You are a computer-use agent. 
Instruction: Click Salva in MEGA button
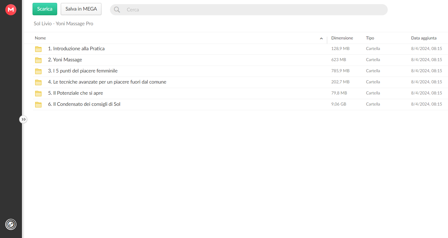[x=81, y=9]
